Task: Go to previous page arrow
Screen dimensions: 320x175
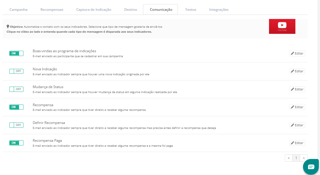Action: [x=289, y=158]
